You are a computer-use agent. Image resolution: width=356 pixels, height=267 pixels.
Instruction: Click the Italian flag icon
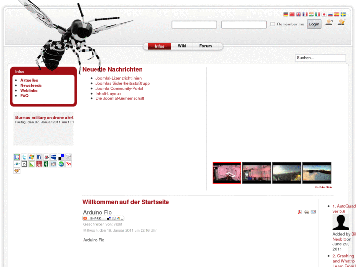[x=317, y=14]
